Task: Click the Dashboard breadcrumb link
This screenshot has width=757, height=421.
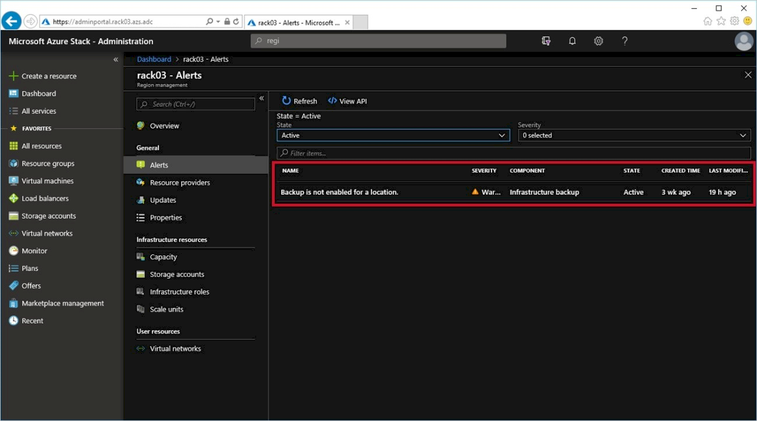Action: [154, 59]
